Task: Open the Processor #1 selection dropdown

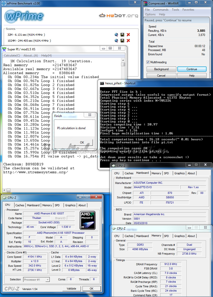Action: 48,280
